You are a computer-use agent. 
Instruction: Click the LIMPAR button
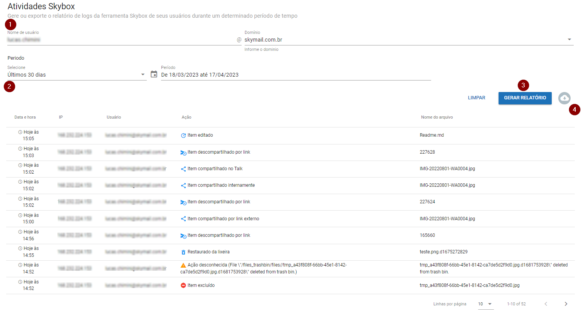[477, 98]
